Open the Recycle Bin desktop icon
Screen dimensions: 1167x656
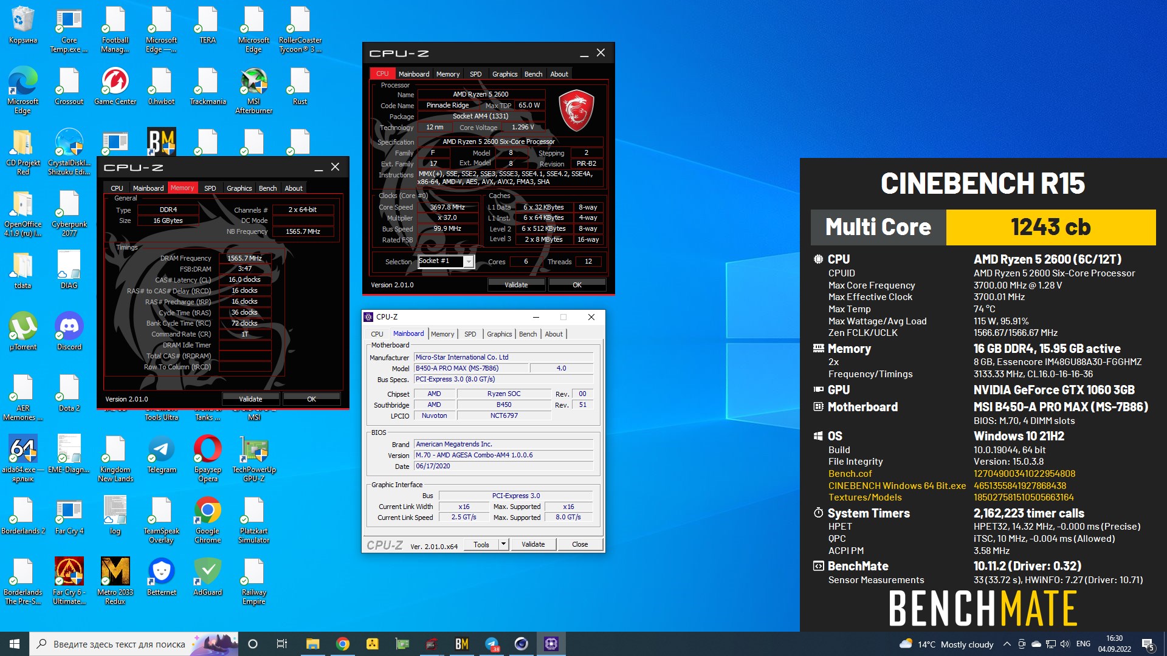pyautogui.click(x=22, y=26)
